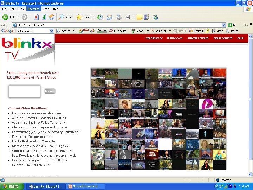The height and width of the screenshot is (190, 253).
Task: Click the Go button beside address bar
Action: tap(232, 25)
